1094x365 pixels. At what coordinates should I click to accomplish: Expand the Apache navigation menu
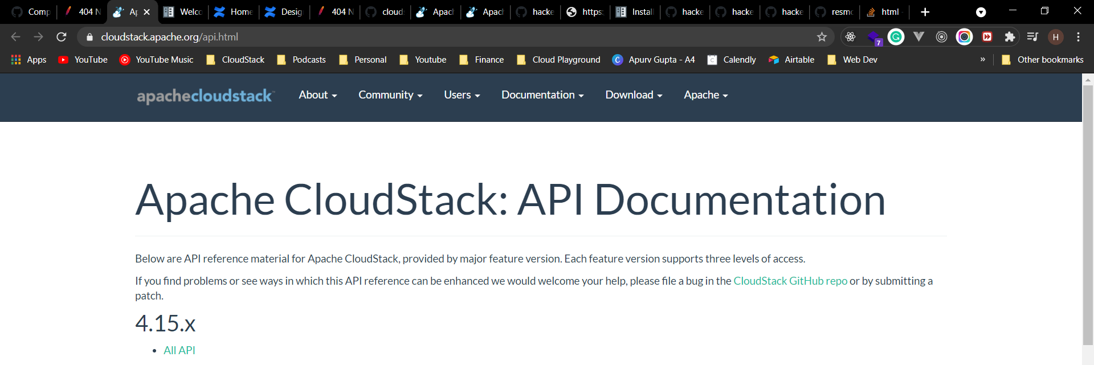[706, 95]
